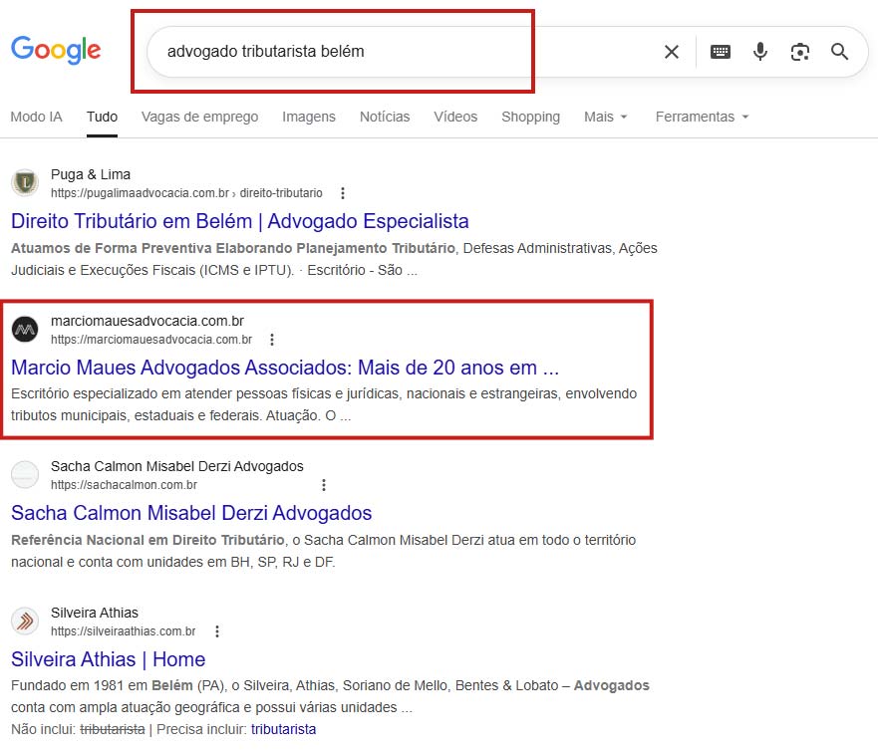Start voice search with the microphone
The height and width of the screenshot is (750, 878).
click(759, 52)
